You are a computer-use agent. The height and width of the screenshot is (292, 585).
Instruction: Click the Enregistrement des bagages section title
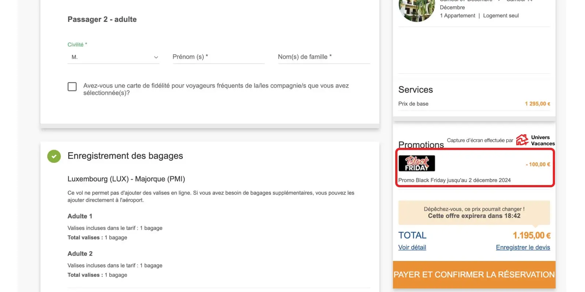(x=125, y=156)
